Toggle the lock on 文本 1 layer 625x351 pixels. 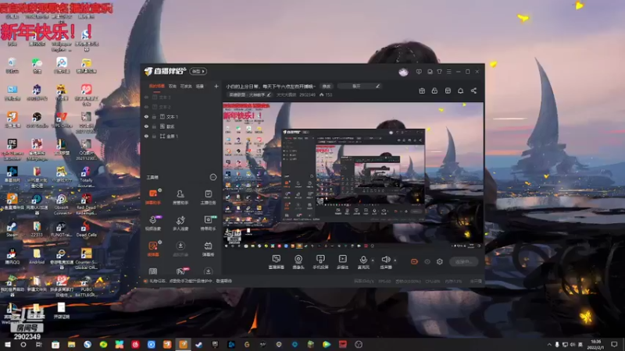click(154, 116)
